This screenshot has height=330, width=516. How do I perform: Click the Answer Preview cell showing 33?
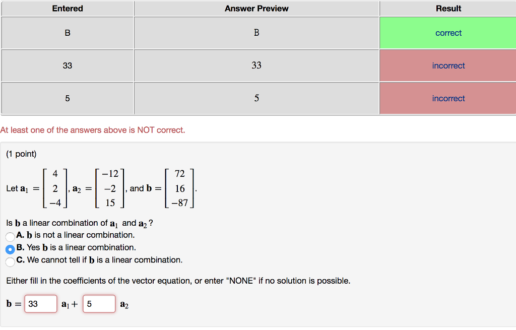[256, 65]
